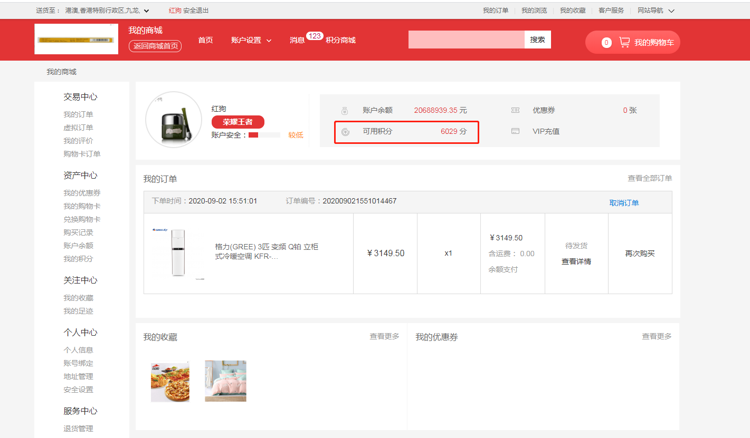Click the VIP recharge card icon
The height and width of the screenshot is (438, 750).
pos(515,131)
